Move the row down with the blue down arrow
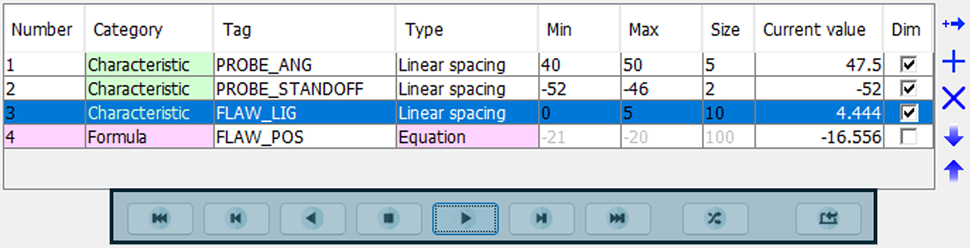The width and height of the screenshot is (970, 248). click(954, 136)
